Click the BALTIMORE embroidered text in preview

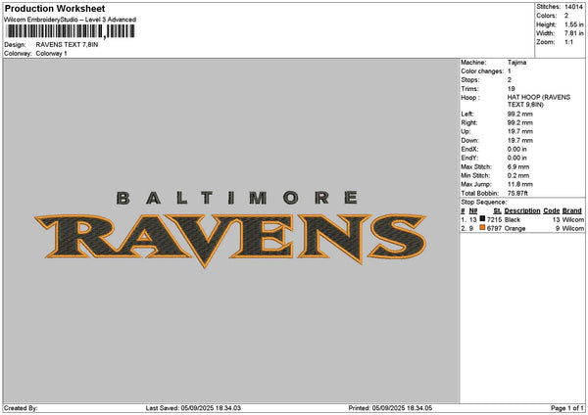(x=237, y=198)
